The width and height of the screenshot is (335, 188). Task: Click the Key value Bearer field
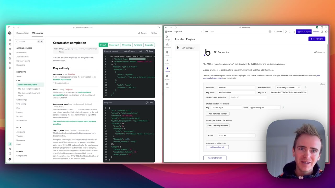(x=289, y=92)
